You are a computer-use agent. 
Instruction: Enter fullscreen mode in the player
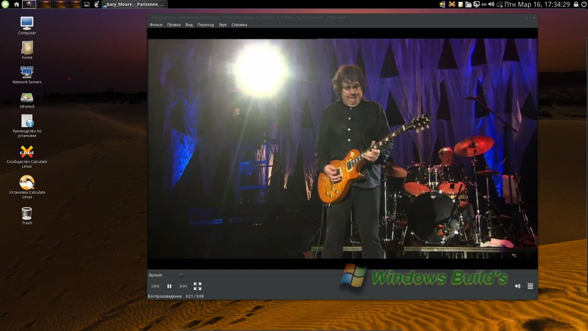tap(198, 286)
